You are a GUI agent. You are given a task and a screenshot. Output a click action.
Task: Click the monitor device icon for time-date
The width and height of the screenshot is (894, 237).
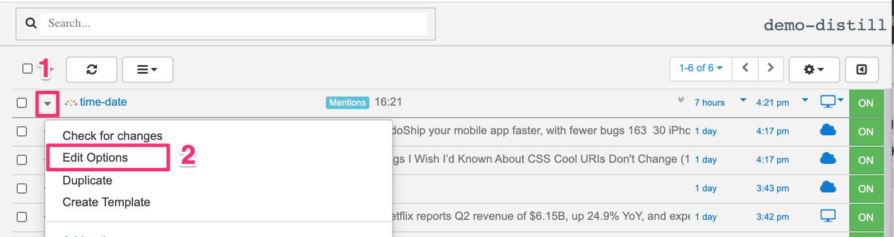pyautogui.click(x=828, y=102)
